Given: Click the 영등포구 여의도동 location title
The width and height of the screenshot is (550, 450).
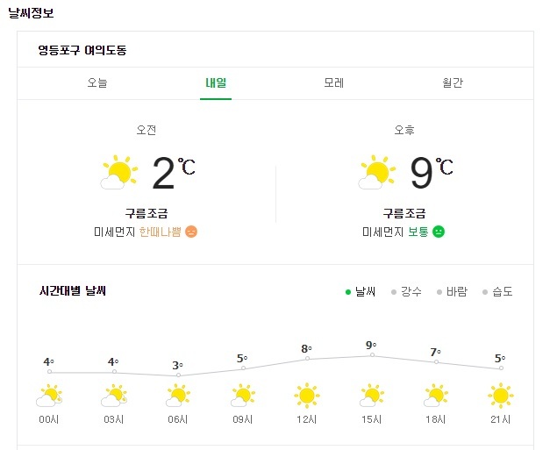Looking at the screenshot, I should [x=82, y=50].
